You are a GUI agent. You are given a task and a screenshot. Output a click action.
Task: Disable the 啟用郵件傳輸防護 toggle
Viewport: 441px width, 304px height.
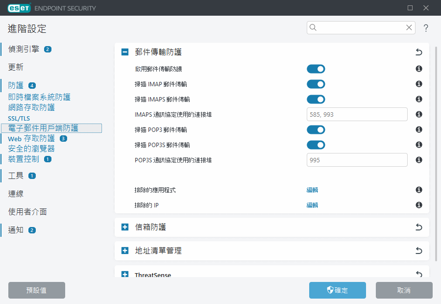point(316,69)
